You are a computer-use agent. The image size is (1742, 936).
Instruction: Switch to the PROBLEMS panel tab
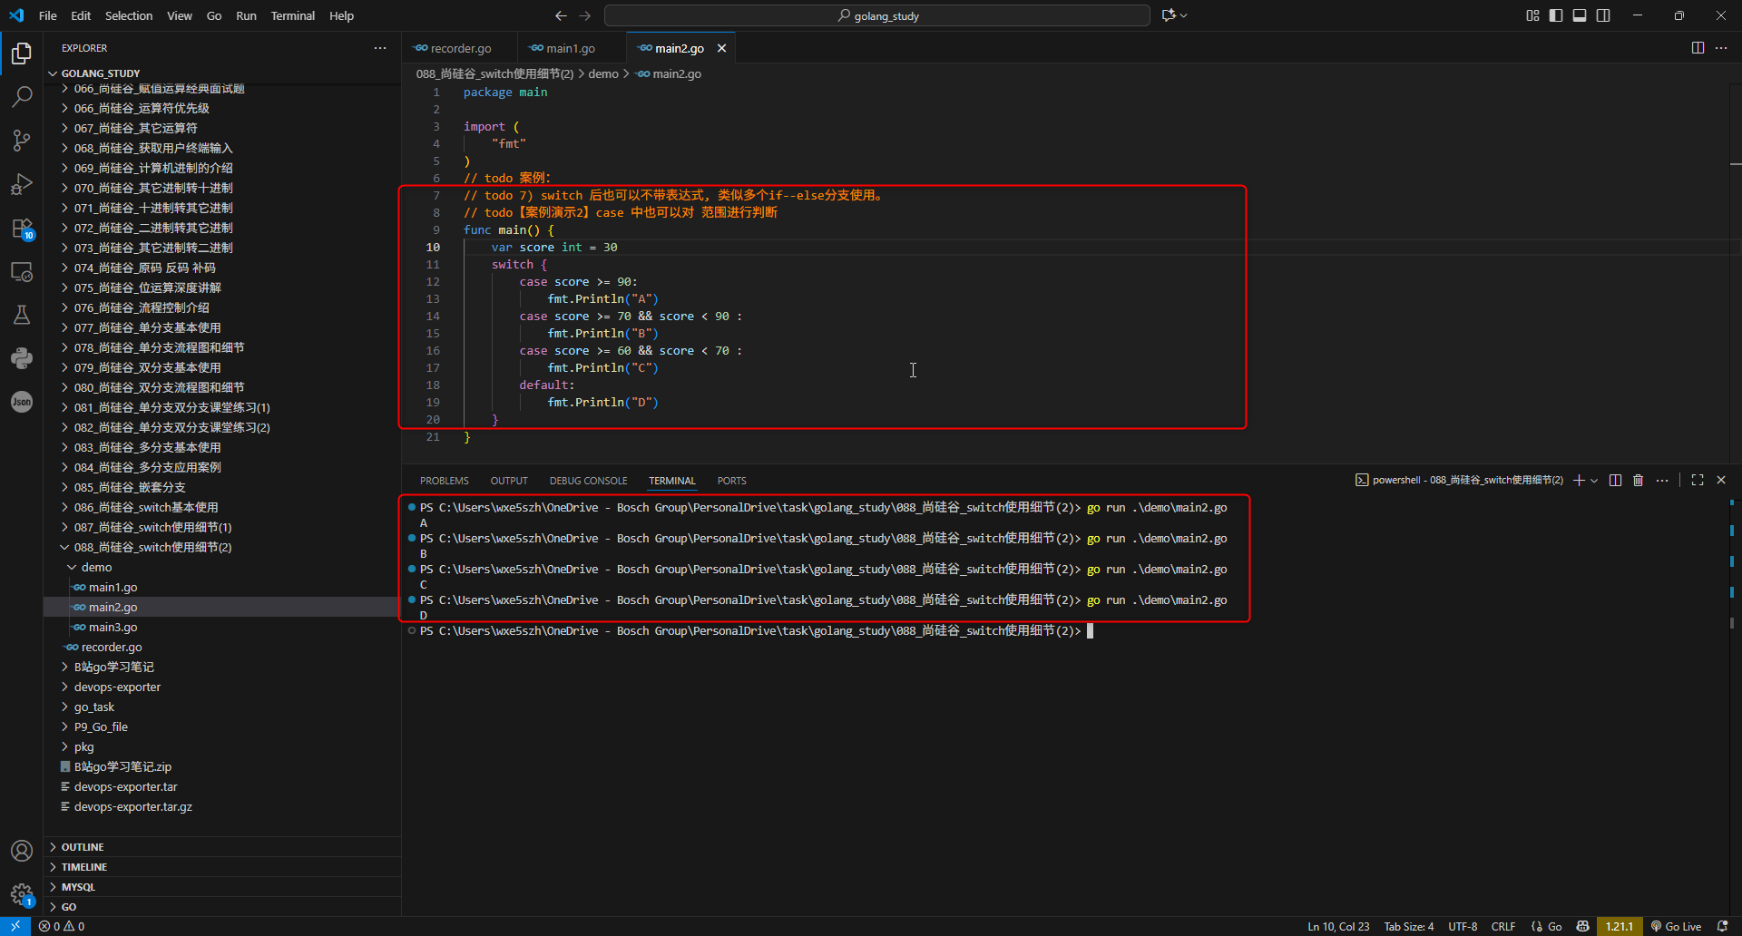click(445, 481)
